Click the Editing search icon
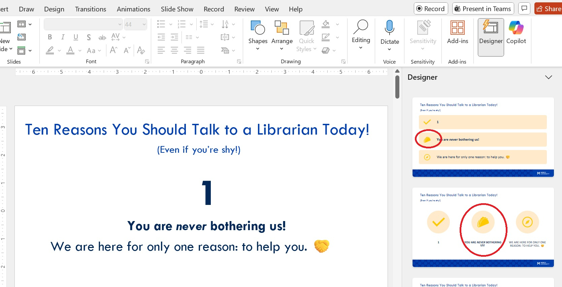 (361, 27)
